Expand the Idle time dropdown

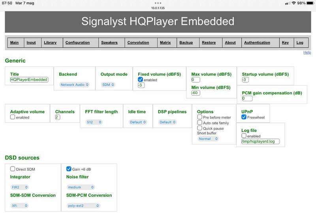138,122
